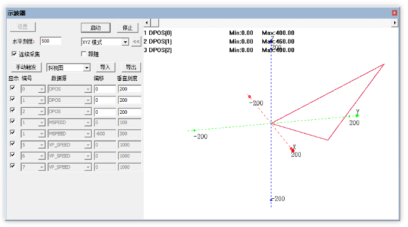Click the 启动 start button

coord(95,28)
